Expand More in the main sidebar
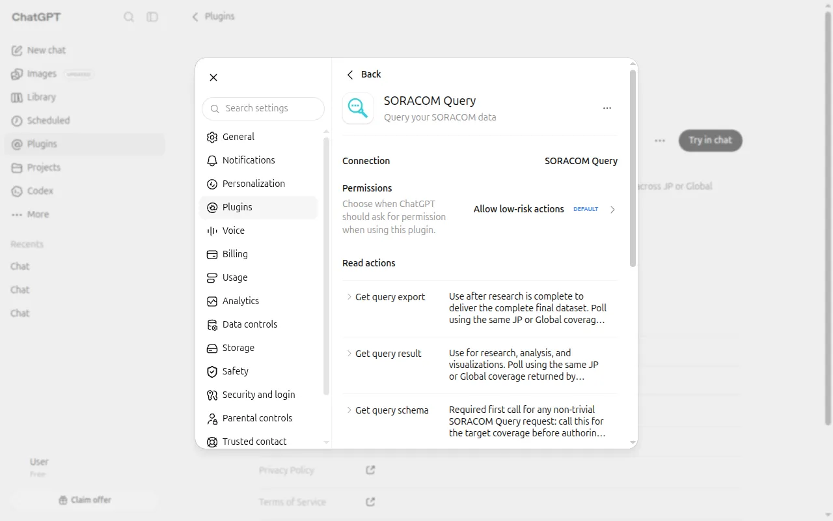 point(85,214)
